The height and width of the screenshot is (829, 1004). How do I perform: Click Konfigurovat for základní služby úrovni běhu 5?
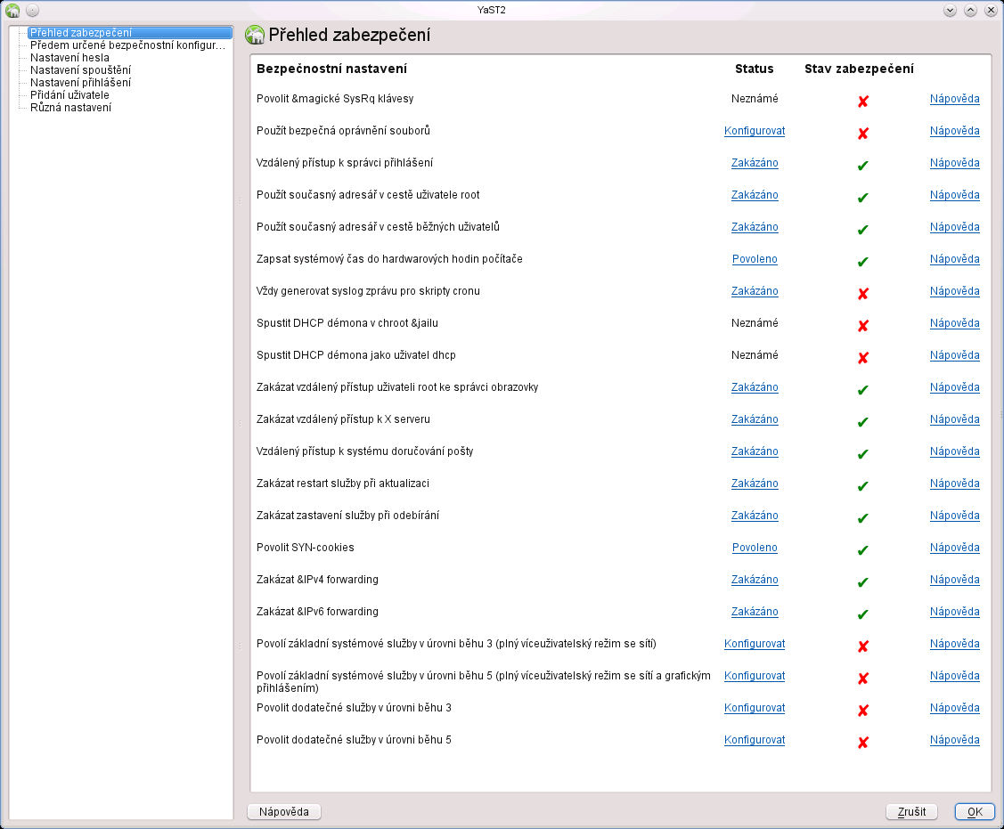coord(755,675)
